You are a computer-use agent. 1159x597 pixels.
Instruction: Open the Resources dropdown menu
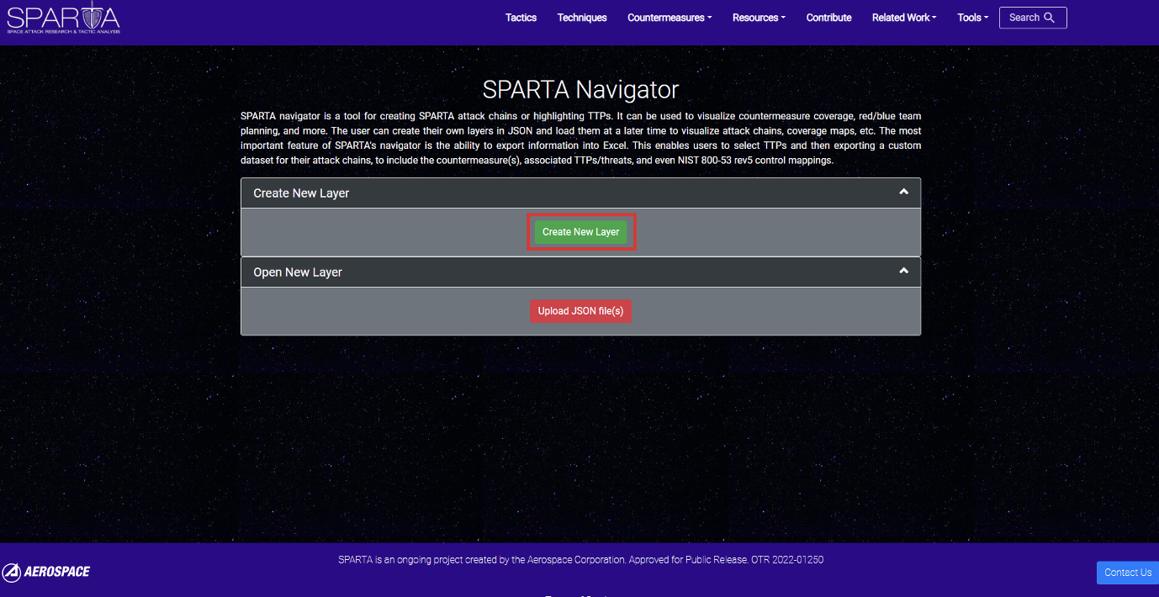[x=759, y=18]
